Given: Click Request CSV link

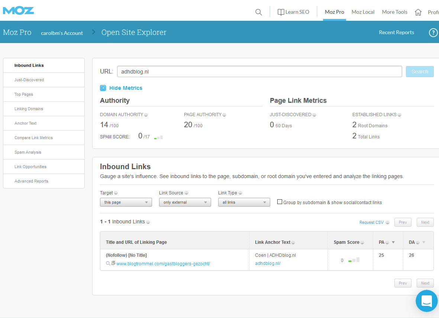Looking at the screenshot, I should 371,222.
